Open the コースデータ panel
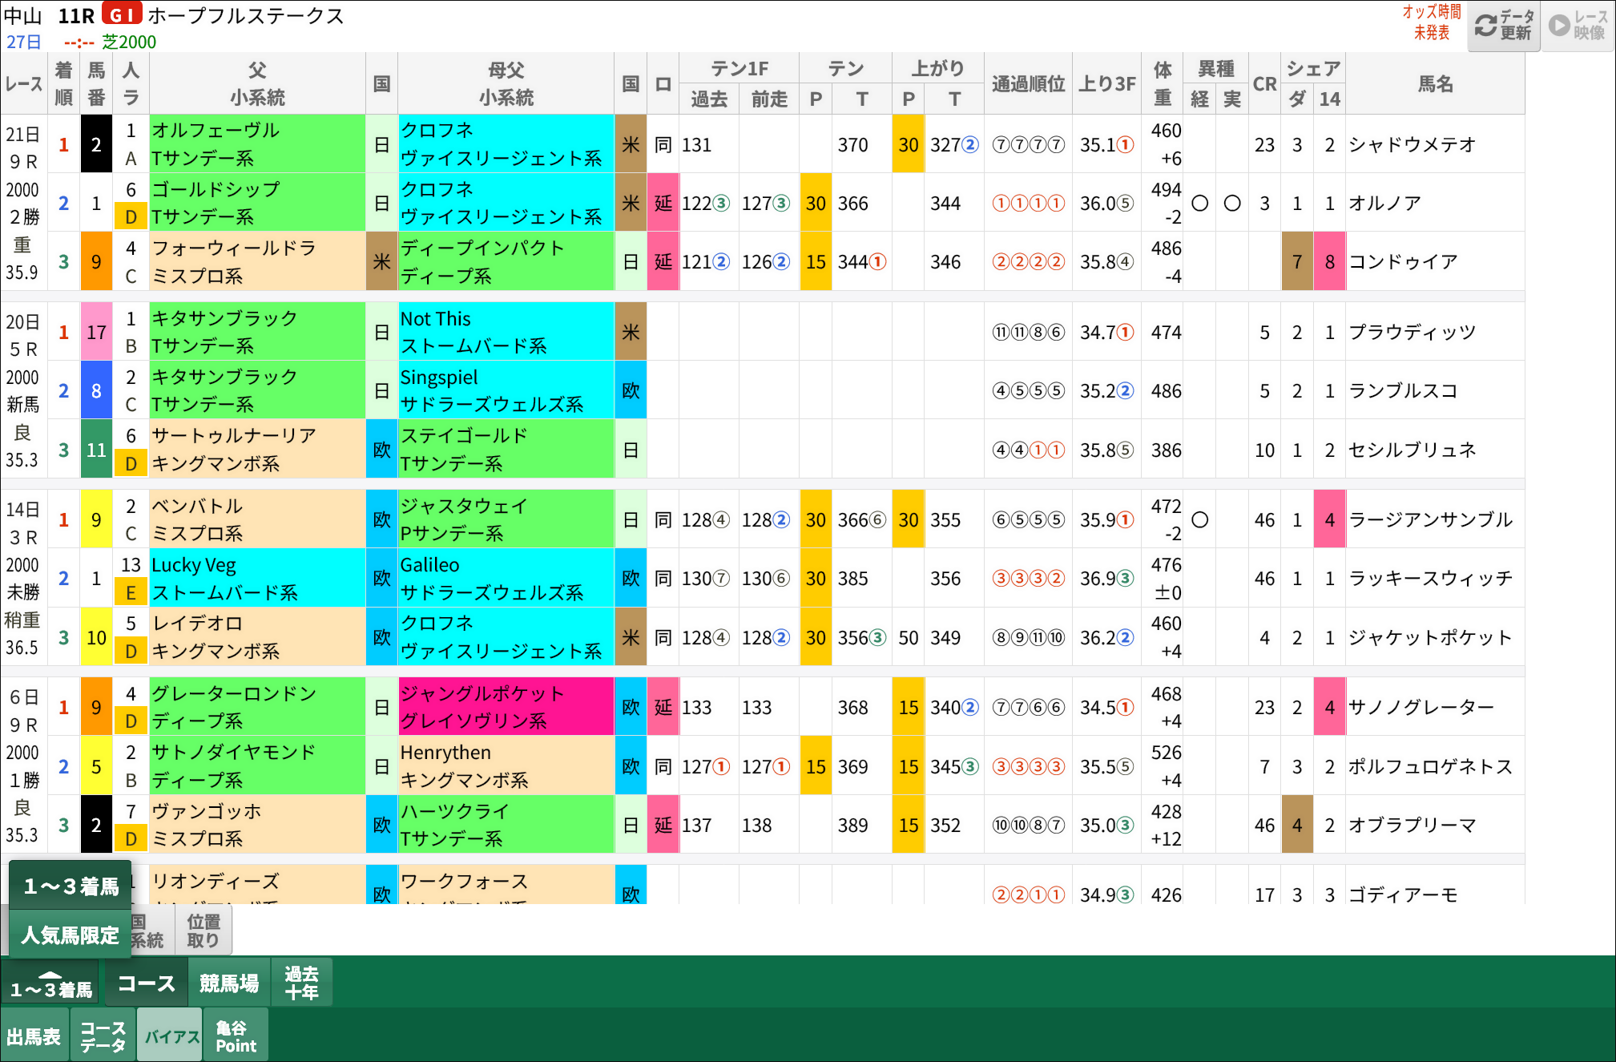 pyautogui.click(x=103, y=1035)
